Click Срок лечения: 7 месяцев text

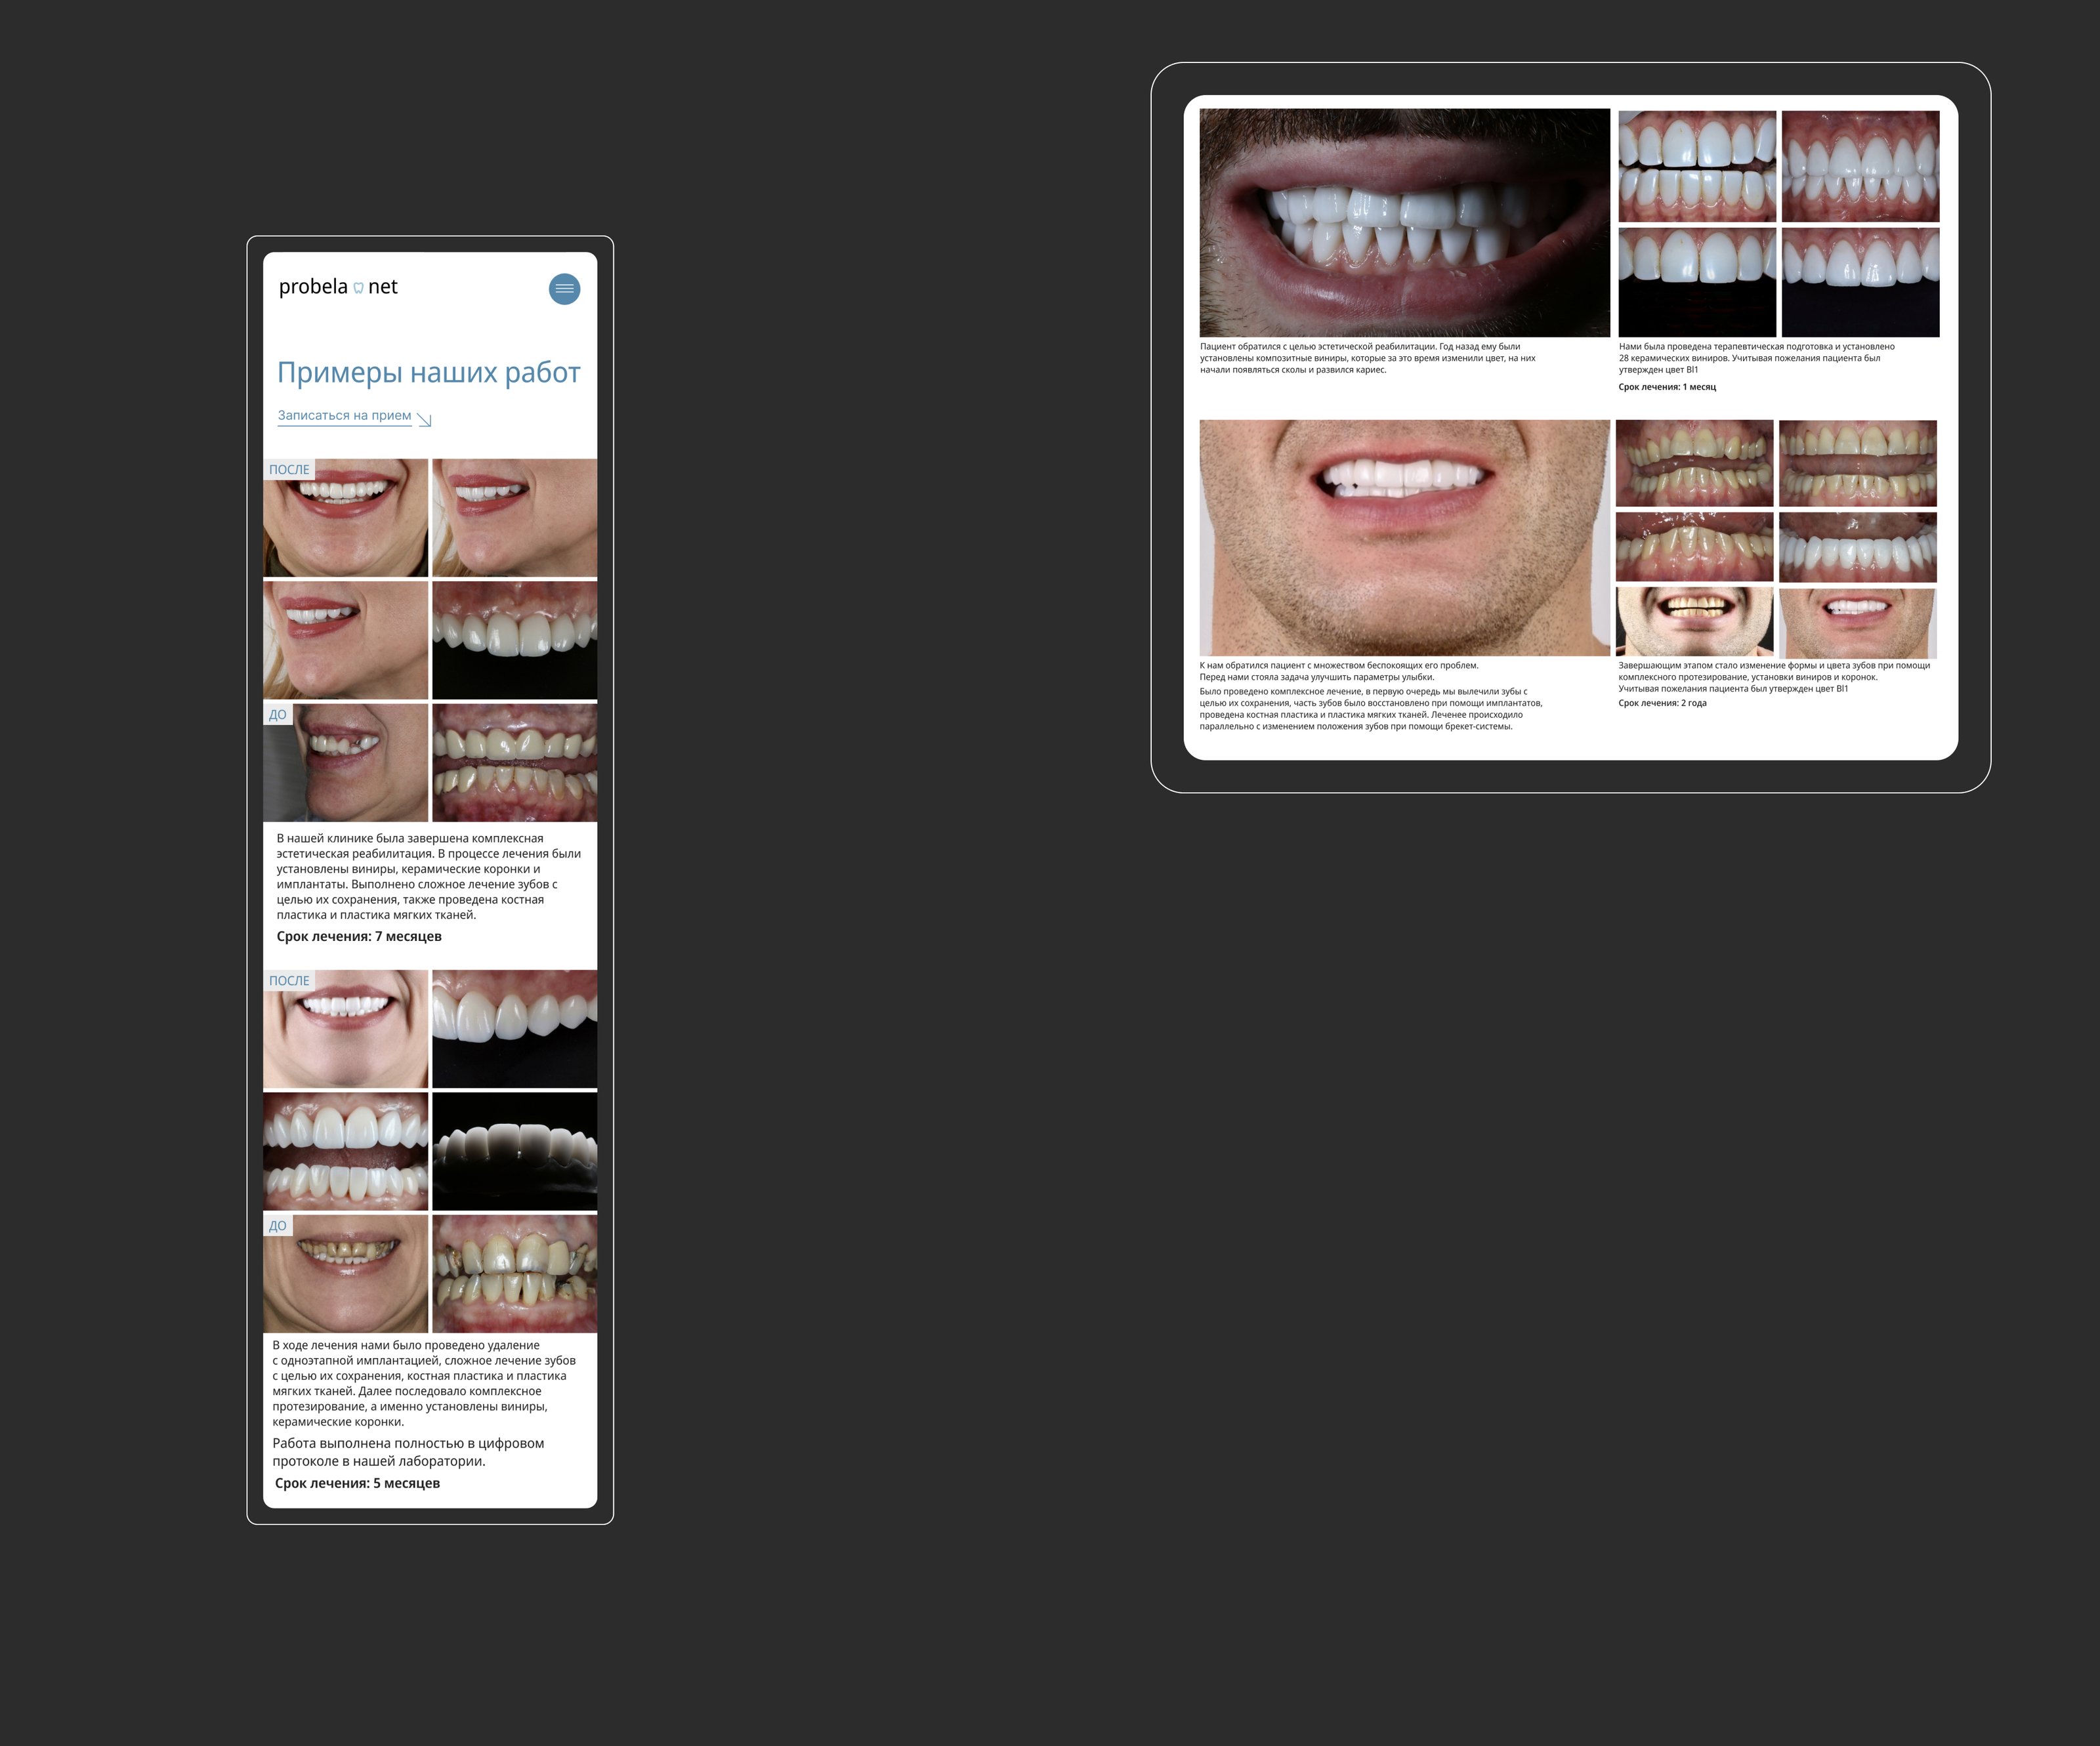coord(359,937)
